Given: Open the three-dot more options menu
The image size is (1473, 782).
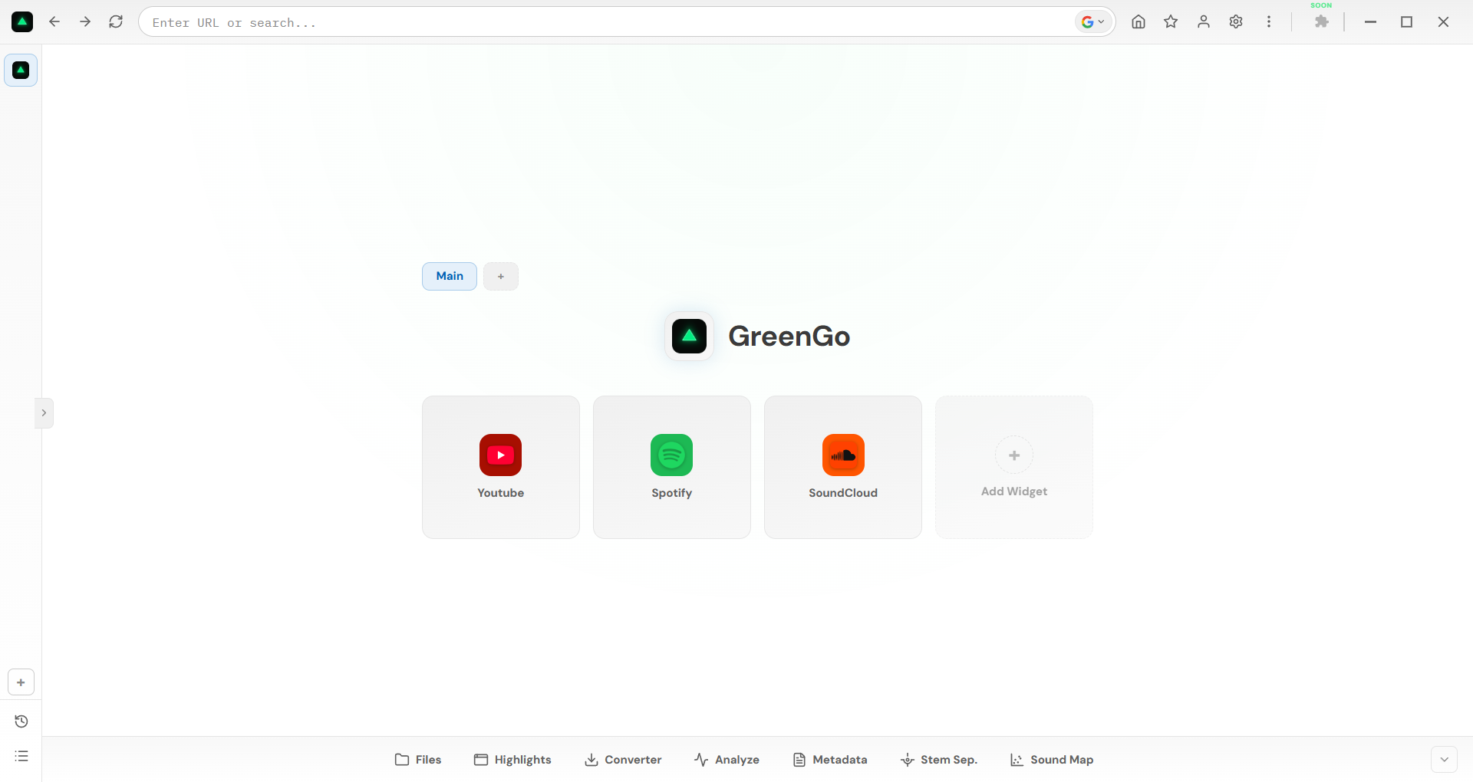Looking at the screenshot, I should click(1269, 21).
